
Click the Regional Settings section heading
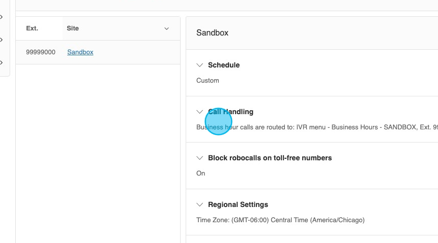coord(238,204)
